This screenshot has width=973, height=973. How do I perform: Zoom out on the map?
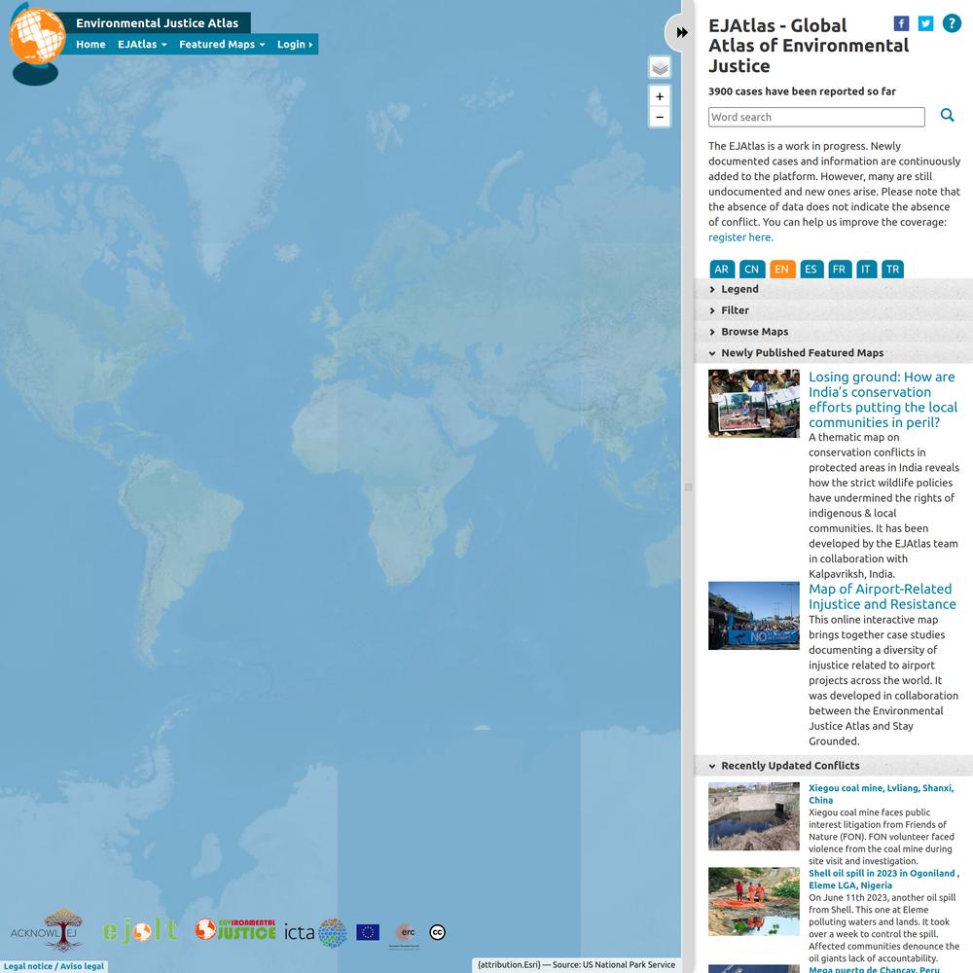pyautogui.click(x=660, y=117)
